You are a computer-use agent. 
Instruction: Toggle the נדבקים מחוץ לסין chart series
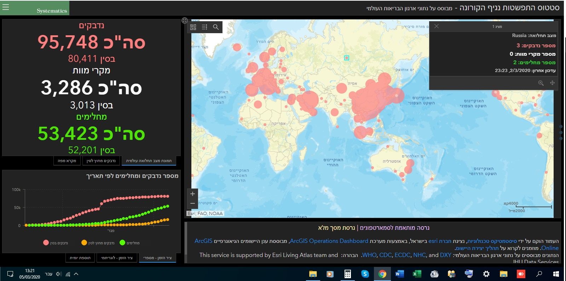tap(98, 243)
